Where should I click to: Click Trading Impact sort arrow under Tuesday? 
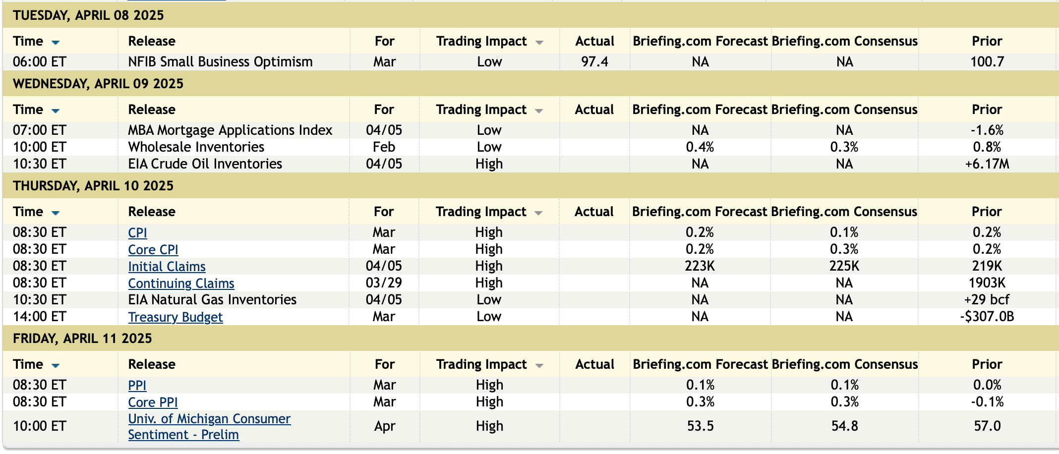(539, 43)
